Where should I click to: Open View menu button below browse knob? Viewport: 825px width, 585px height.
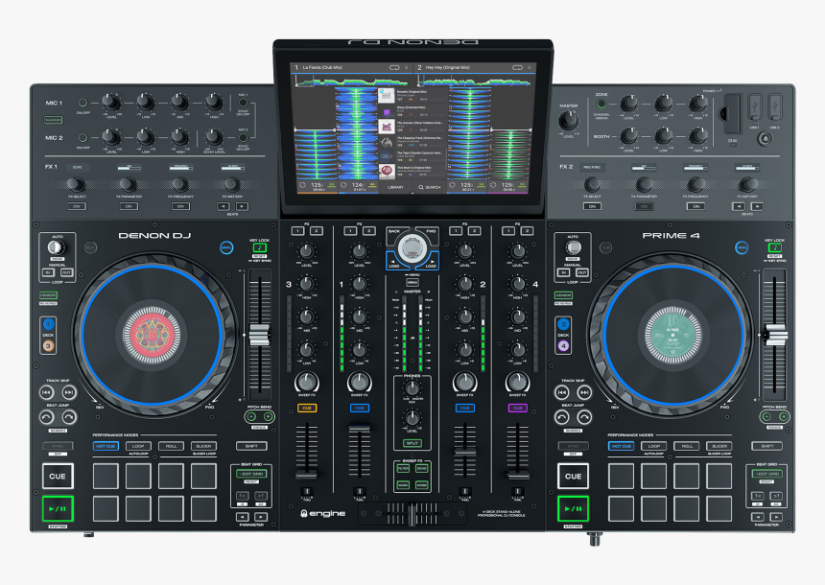click(x=412, y=283)
